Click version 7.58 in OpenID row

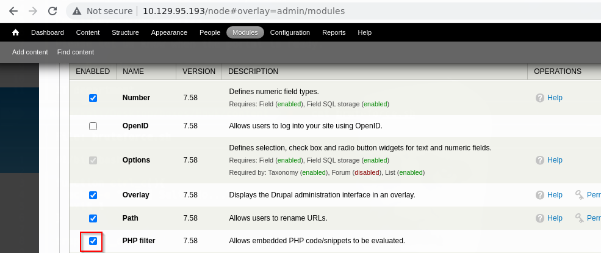pos(190,126)
